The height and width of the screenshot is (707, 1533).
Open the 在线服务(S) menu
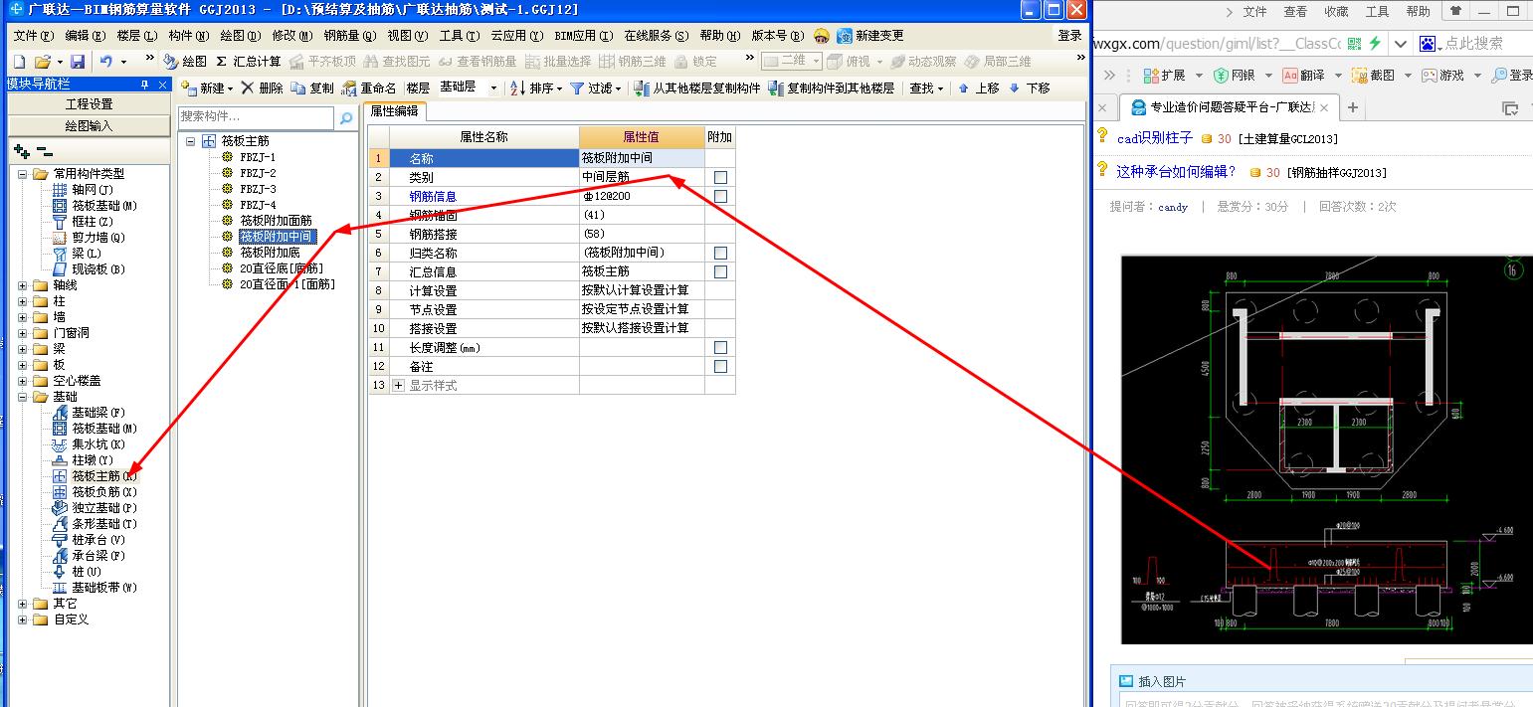click(657, 36)
